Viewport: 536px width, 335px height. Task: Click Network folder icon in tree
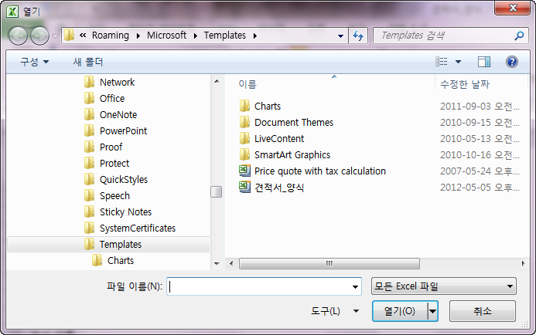tap(89, 82)
